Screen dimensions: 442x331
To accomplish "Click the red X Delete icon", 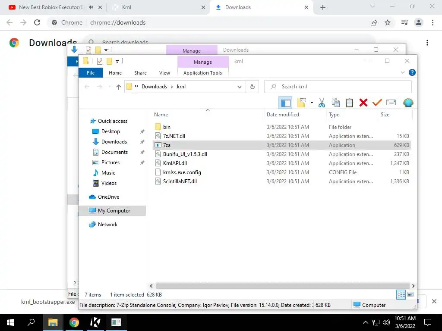I will coord(363,103).
